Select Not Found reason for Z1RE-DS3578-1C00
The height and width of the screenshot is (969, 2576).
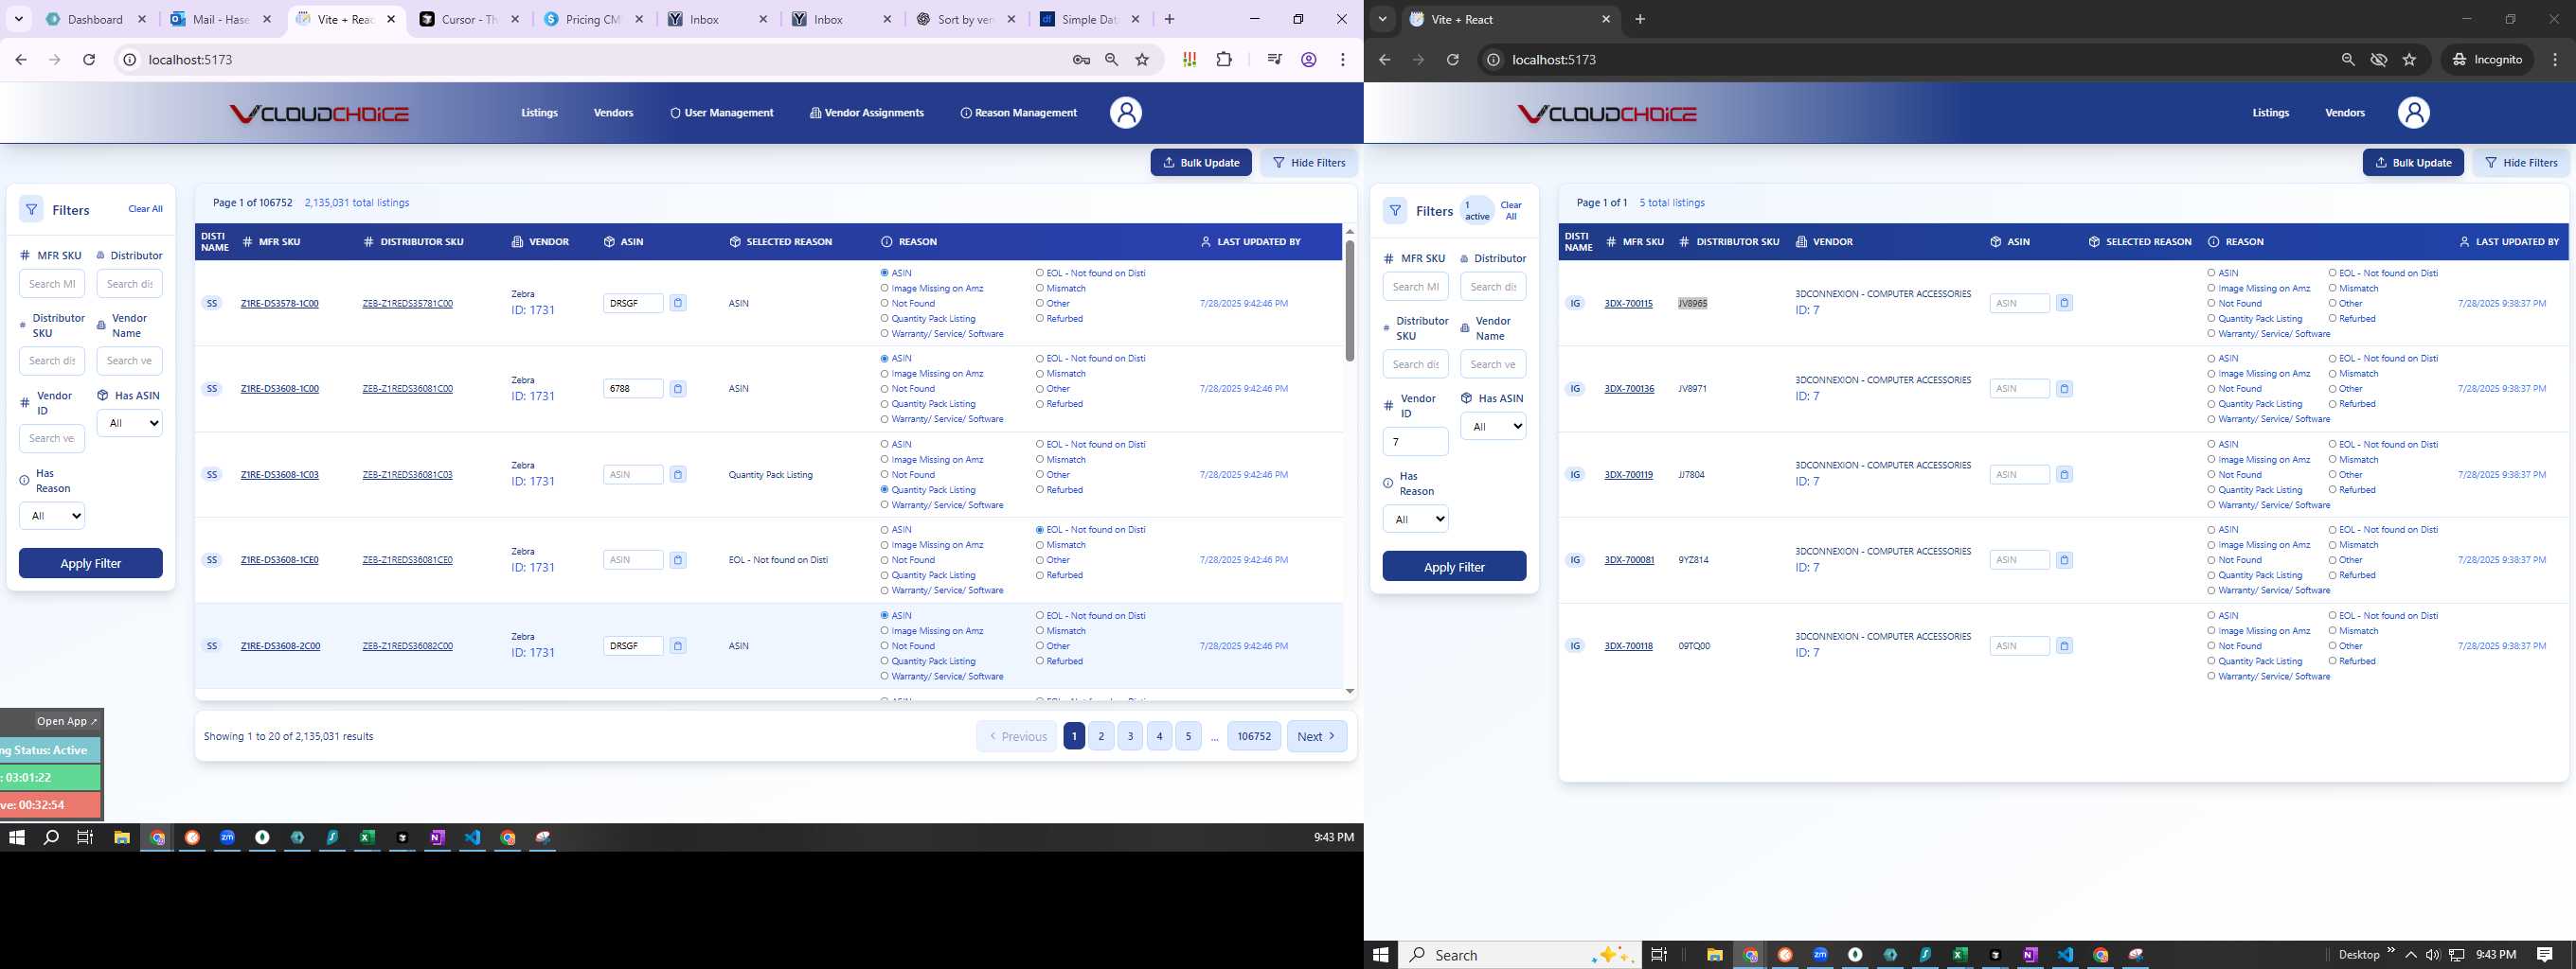884,304
